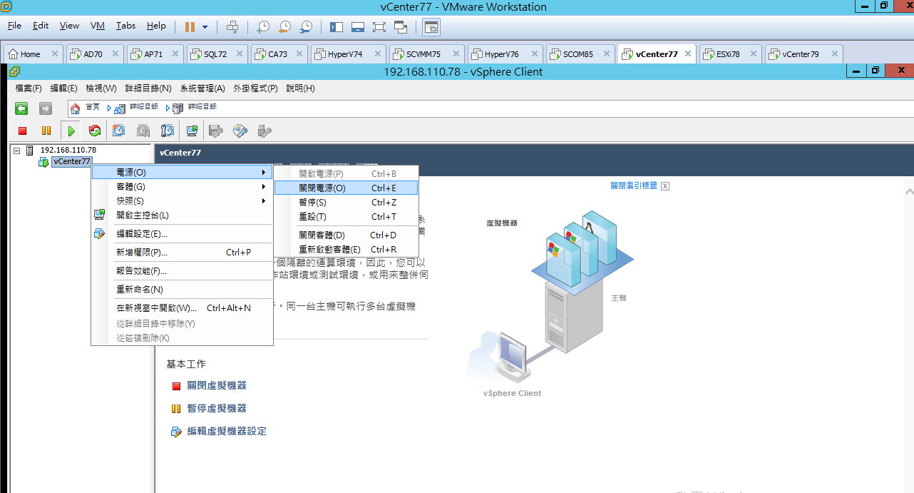Click the Workstation take snapshot clock icon
This screenshot has width=914, height=493.
263,27
